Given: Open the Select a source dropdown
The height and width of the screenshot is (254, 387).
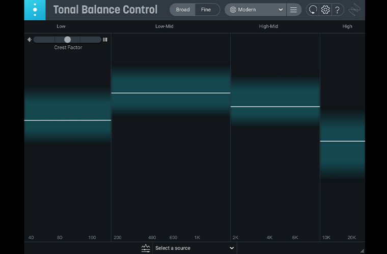Looking at the screenshot, I should tap(195, 248).
